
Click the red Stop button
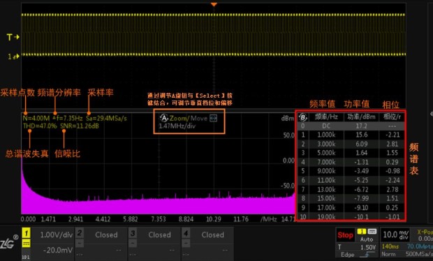coord(345,235)
